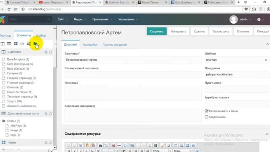Click the add icon beside Чанки
270x152 pixels.
46,143
